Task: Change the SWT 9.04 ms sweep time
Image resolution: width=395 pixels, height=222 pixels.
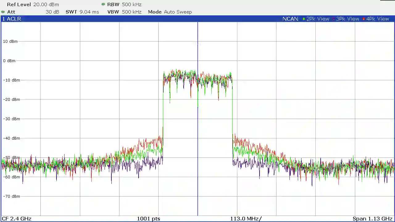Action: coord(82,12)
